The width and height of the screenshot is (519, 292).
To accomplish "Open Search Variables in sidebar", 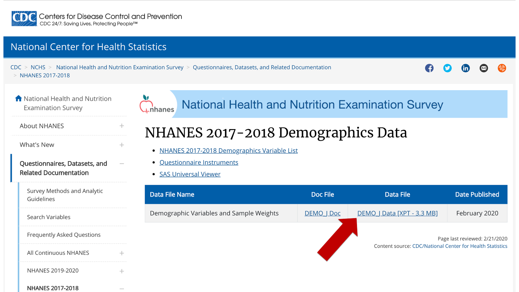I will coord(49,217).
